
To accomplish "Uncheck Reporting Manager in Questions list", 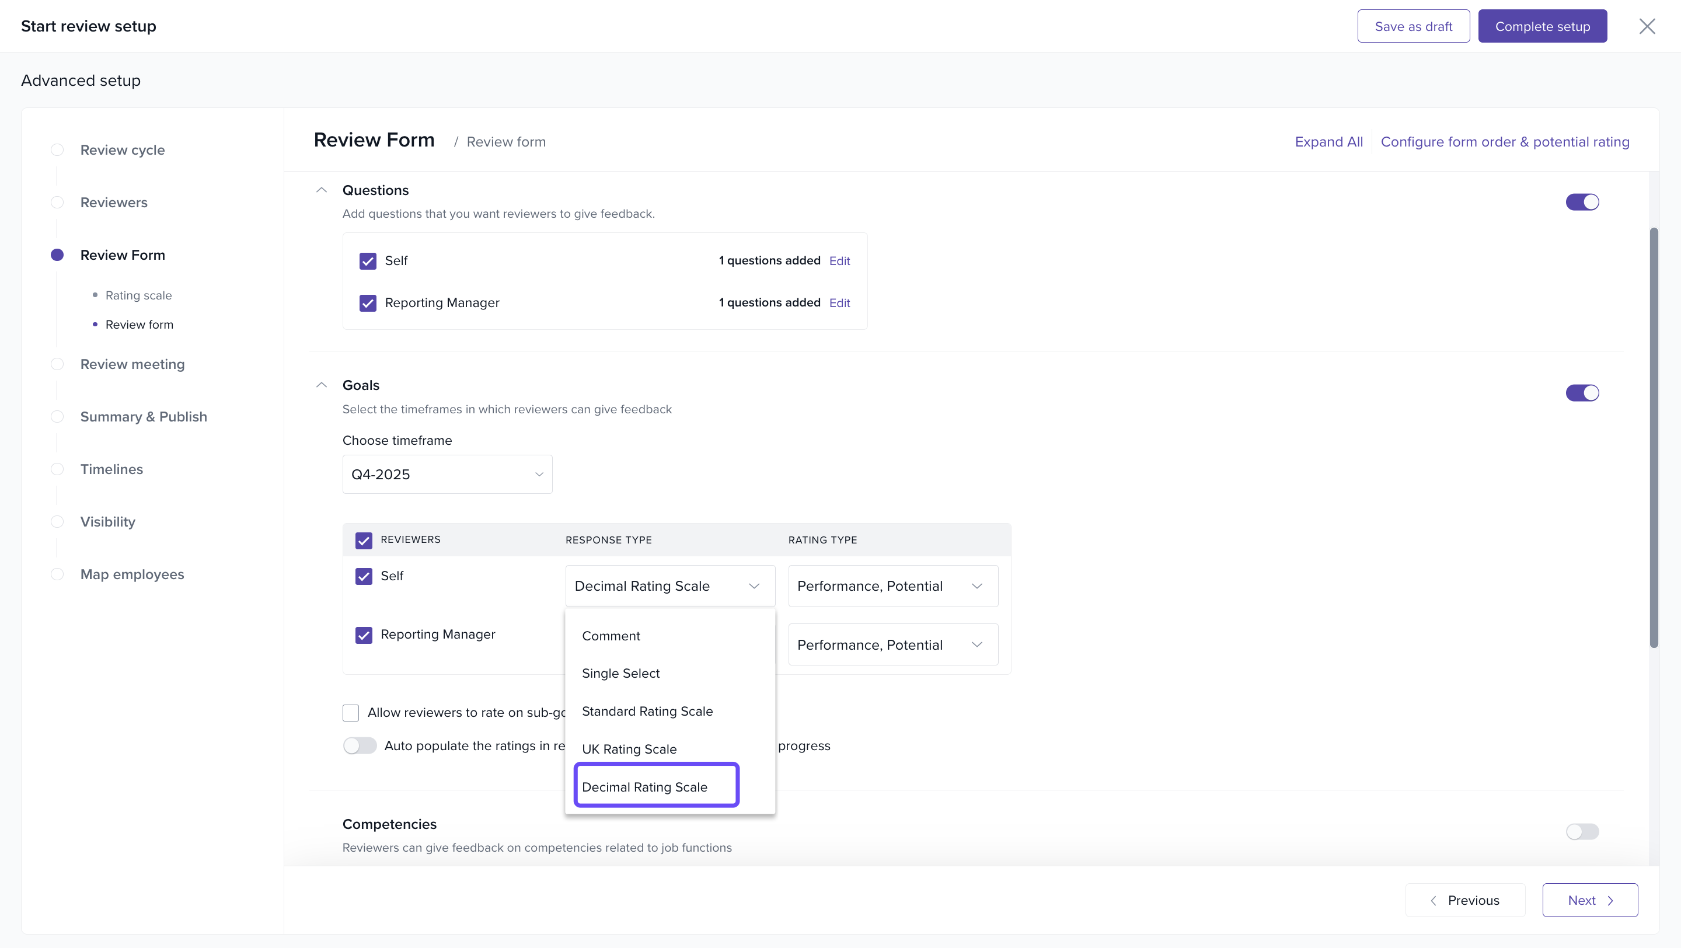I will coord(368,303).
